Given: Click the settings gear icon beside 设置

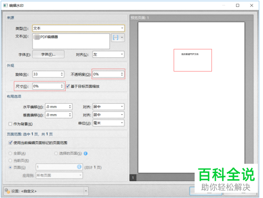Looking at the screenshot, I should [7, 191].
